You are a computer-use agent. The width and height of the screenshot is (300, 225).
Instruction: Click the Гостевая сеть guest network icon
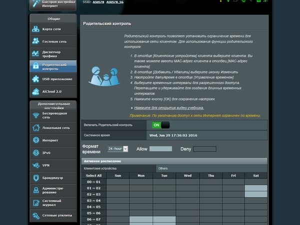click(x=36, y=41)
